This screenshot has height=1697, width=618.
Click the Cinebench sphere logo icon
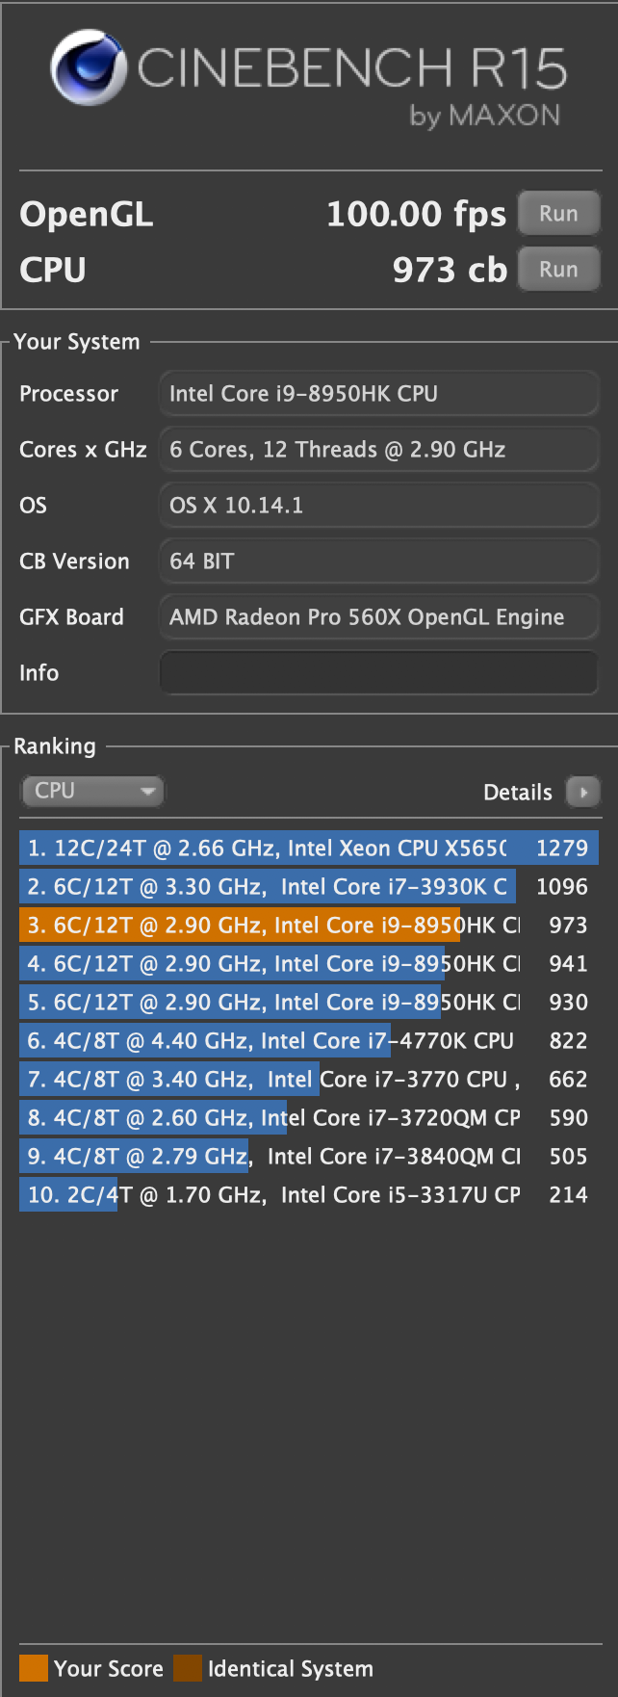pyautogui.click(x=89, y=67)
